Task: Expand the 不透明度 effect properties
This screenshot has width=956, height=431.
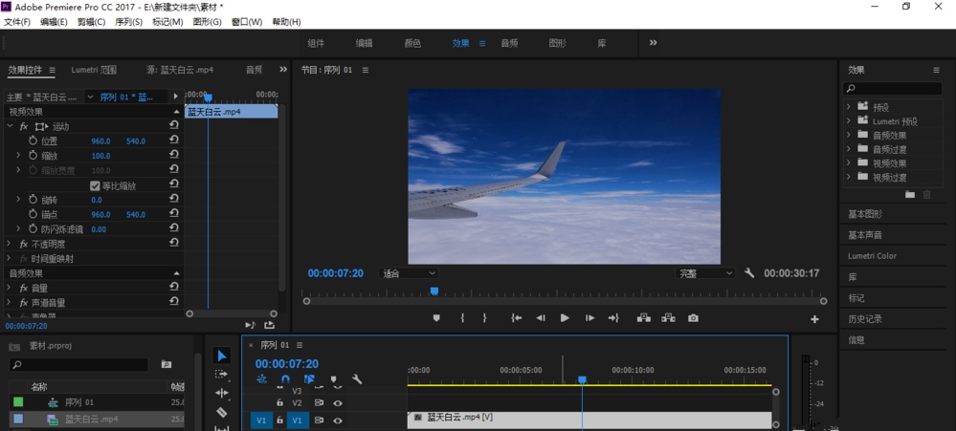Action: click(10, 244)
